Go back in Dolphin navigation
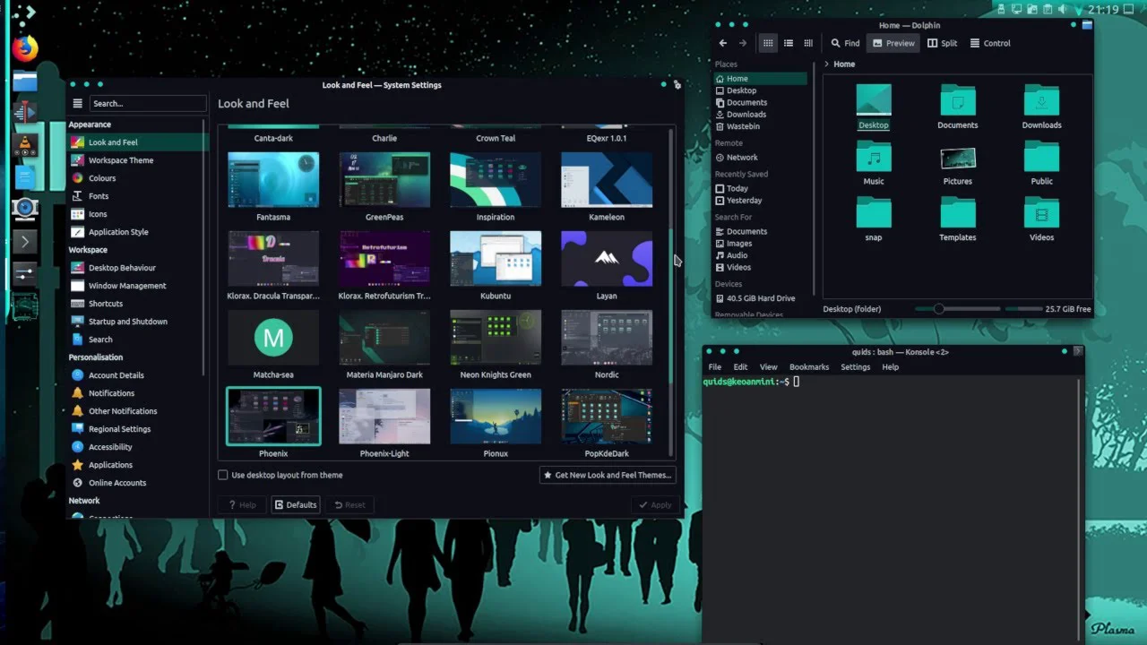This screenshot has width=1147, height=645. tap(723, 43)
